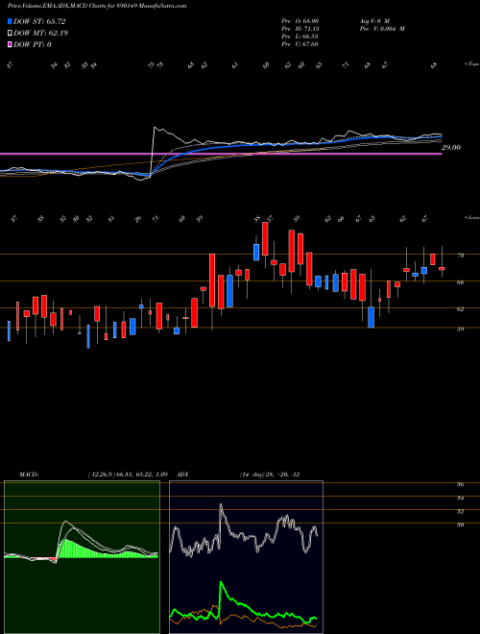Select the 'DOW PT: 0' label
Image resolution: width=480 pixels, height=634 pixels.
(x=33, y=44)
